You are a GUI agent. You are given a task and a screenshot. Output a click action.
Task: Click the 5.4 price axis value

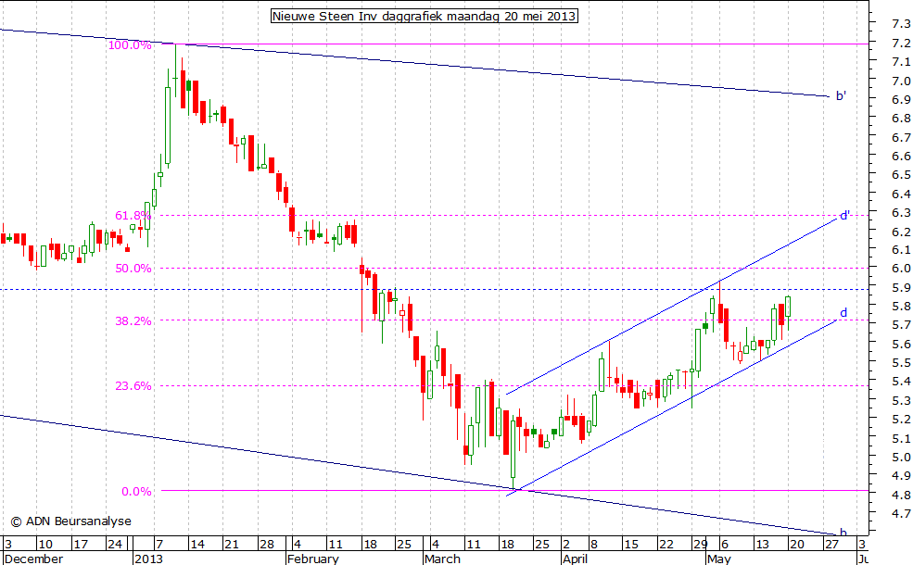pos(901,381)
